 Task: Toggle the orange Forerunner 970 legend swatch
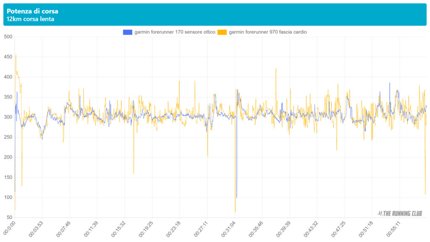pos(222,32)
